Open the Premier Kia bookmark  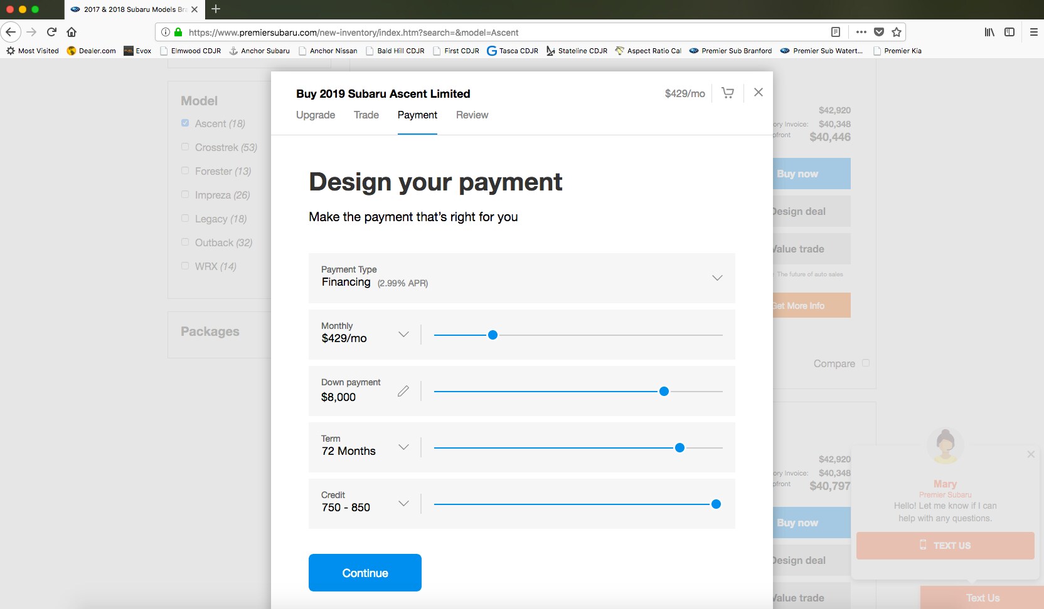[902, 51]
